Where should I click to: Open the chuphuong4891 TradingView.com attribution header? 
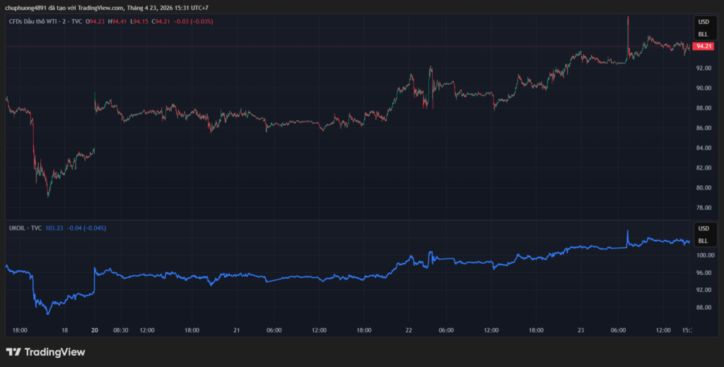coord(107,8)
